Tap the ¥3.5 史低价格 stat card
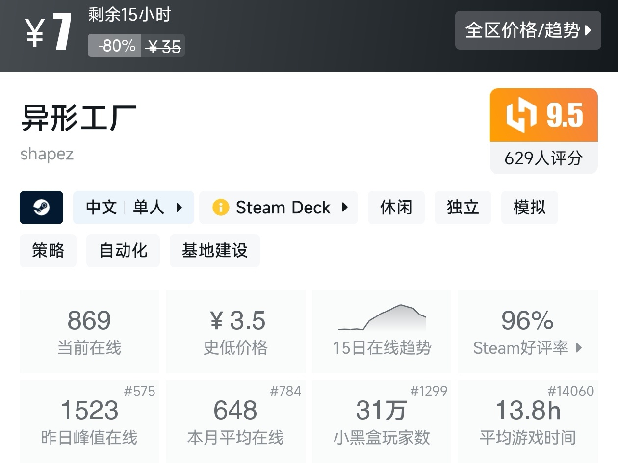Viewport: 618px width, 473px height. click(x=235, y=332)
